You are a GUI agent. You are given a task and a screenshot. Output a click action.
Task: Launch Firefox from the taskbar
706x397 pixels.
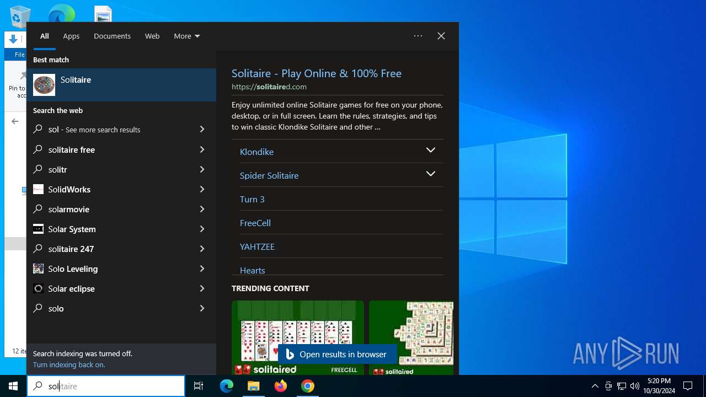[x=281, y=386]
